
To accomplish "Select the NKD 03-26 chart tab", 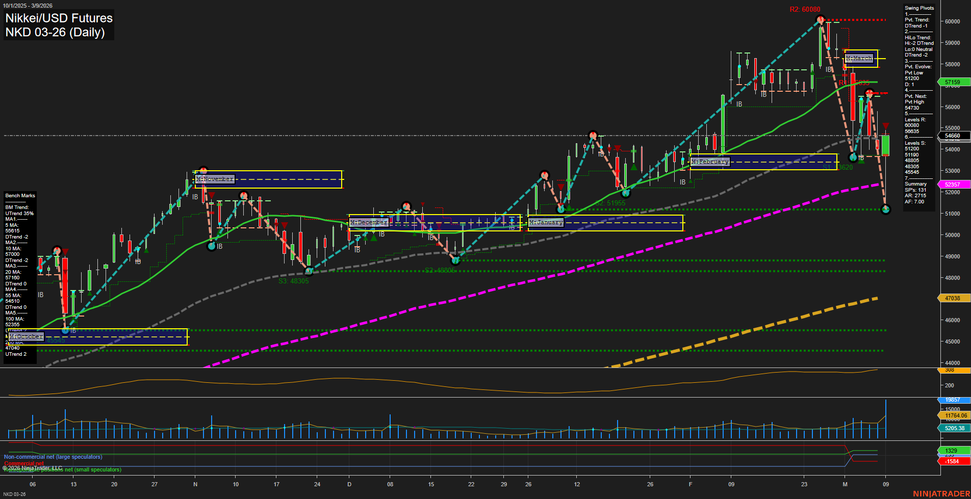I will coord(14,494).
